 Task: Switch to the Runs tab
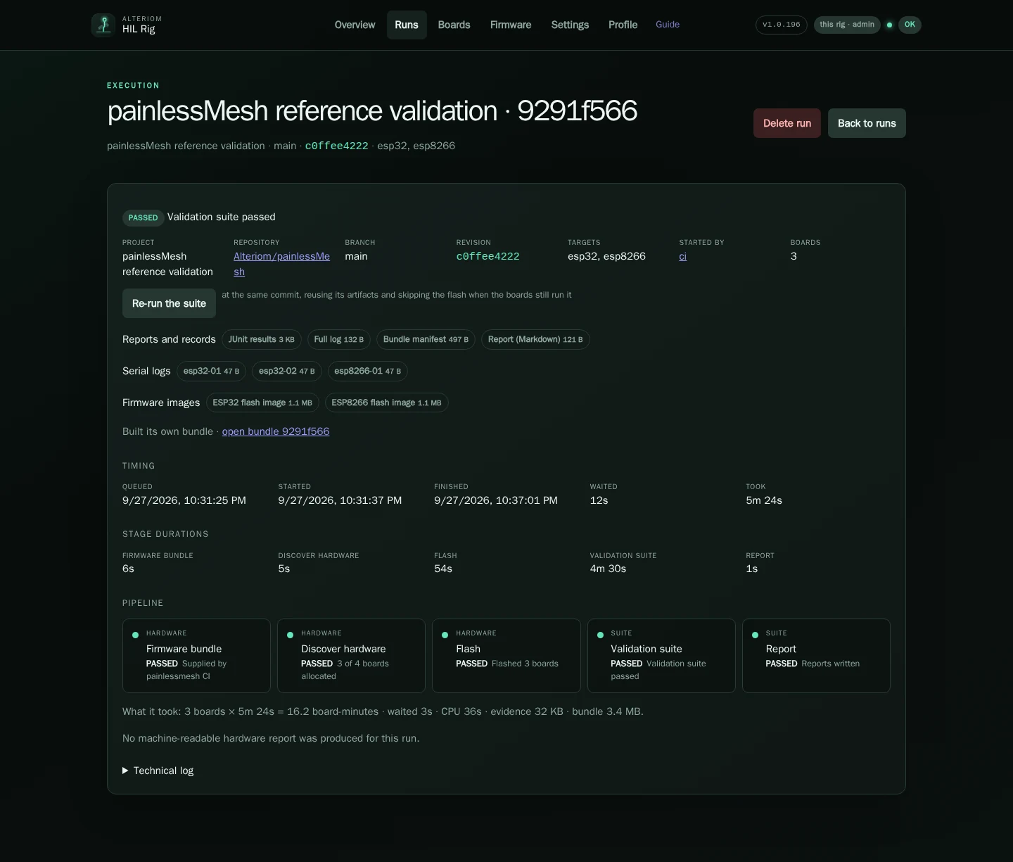click(407, 25)
